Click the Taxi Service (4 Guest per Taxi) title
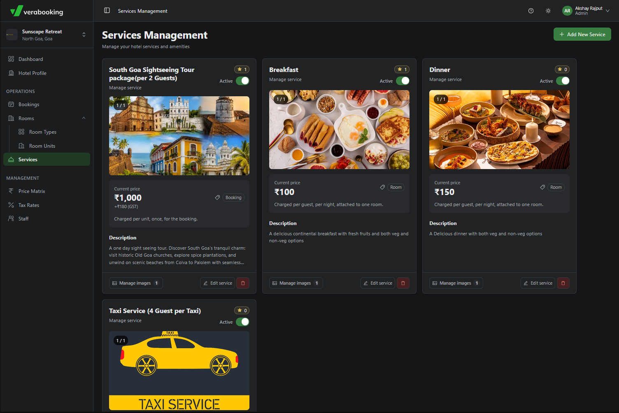 (155, 311)
